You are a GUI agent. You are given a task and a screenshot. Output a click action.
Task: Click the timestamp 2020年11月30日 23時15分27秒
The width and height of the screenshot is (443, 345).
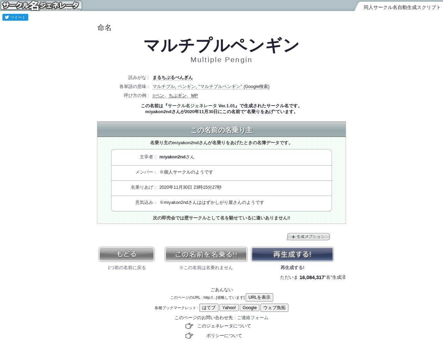190,187
